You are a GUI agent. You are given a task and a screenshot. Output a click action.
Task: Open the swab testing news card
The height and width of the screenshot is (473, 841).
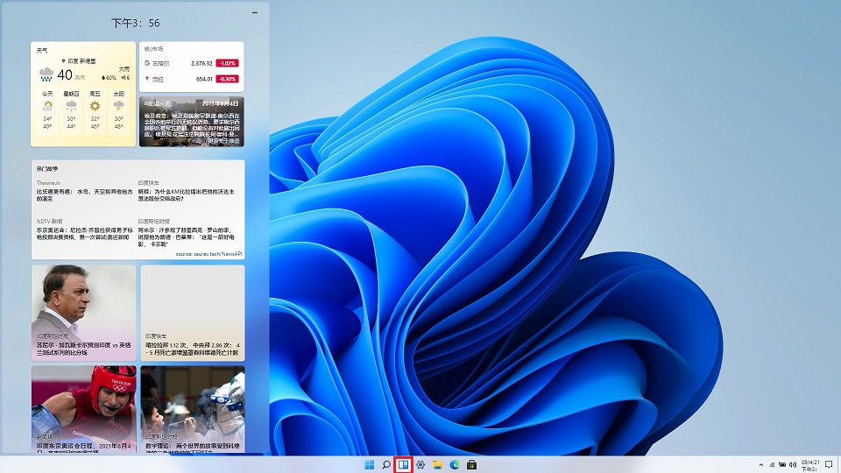click(x=193, y=409)
